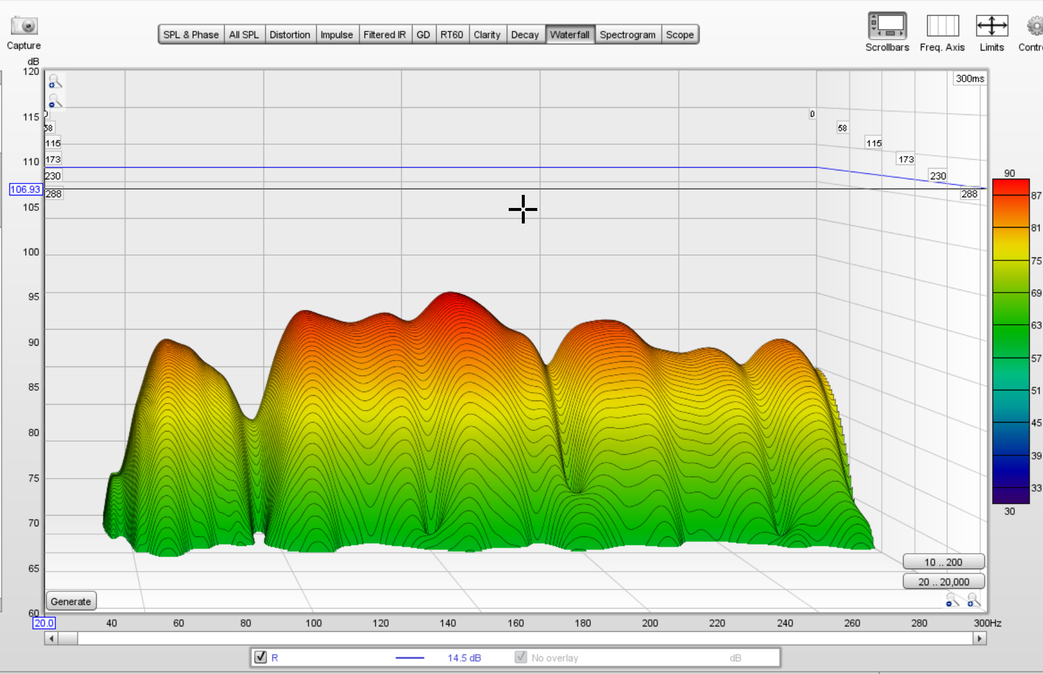Click the 106.93 dB cursor value box
Image resolution: width=1043 pixels, height=674 pixels.
26,190
